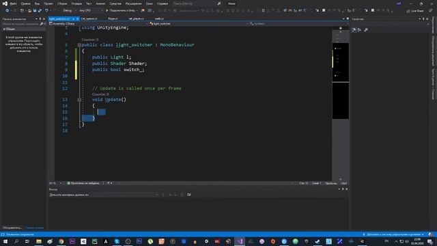Screen dimensions: 437x246
Task: Open the editor tab list dropdown arrow
Action: click(x=343, y=18)
